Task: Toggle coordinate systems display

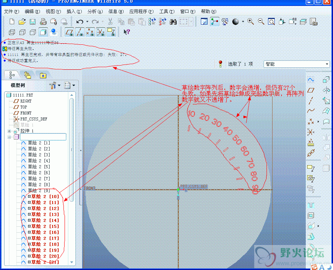Action: (x=101, y=32)
